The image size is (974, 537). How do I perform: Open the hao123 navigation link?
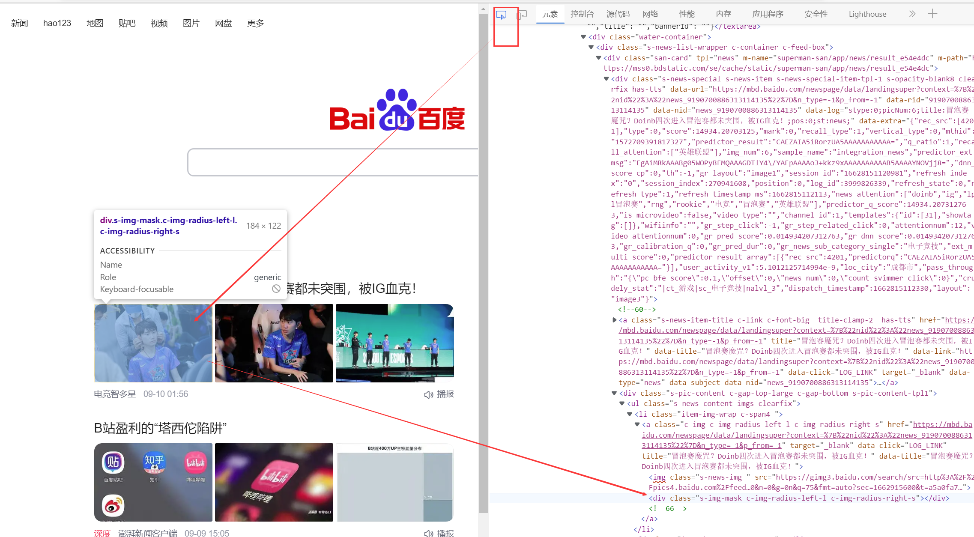coord(57,23)
